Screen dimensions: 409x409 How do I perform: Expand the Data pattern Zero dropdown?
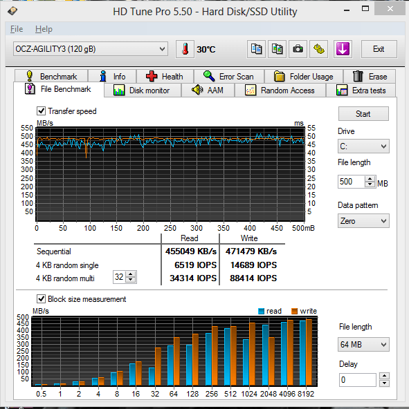pos(363,221)
